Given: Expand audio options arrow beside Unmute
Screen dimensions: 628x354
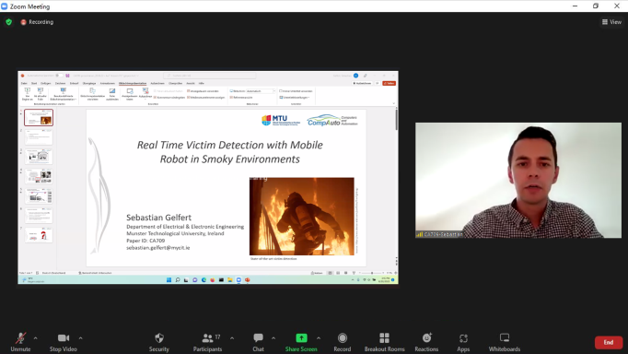Looking at the screenshot, I should pyautogui.click(x=35, y=338).
